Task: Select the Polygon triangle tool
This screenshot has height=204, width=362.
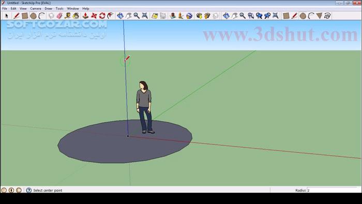Action: tap(319, 16)
